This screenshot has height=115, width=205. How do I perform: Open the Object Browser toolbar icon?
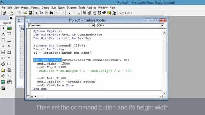pos(99,13)
